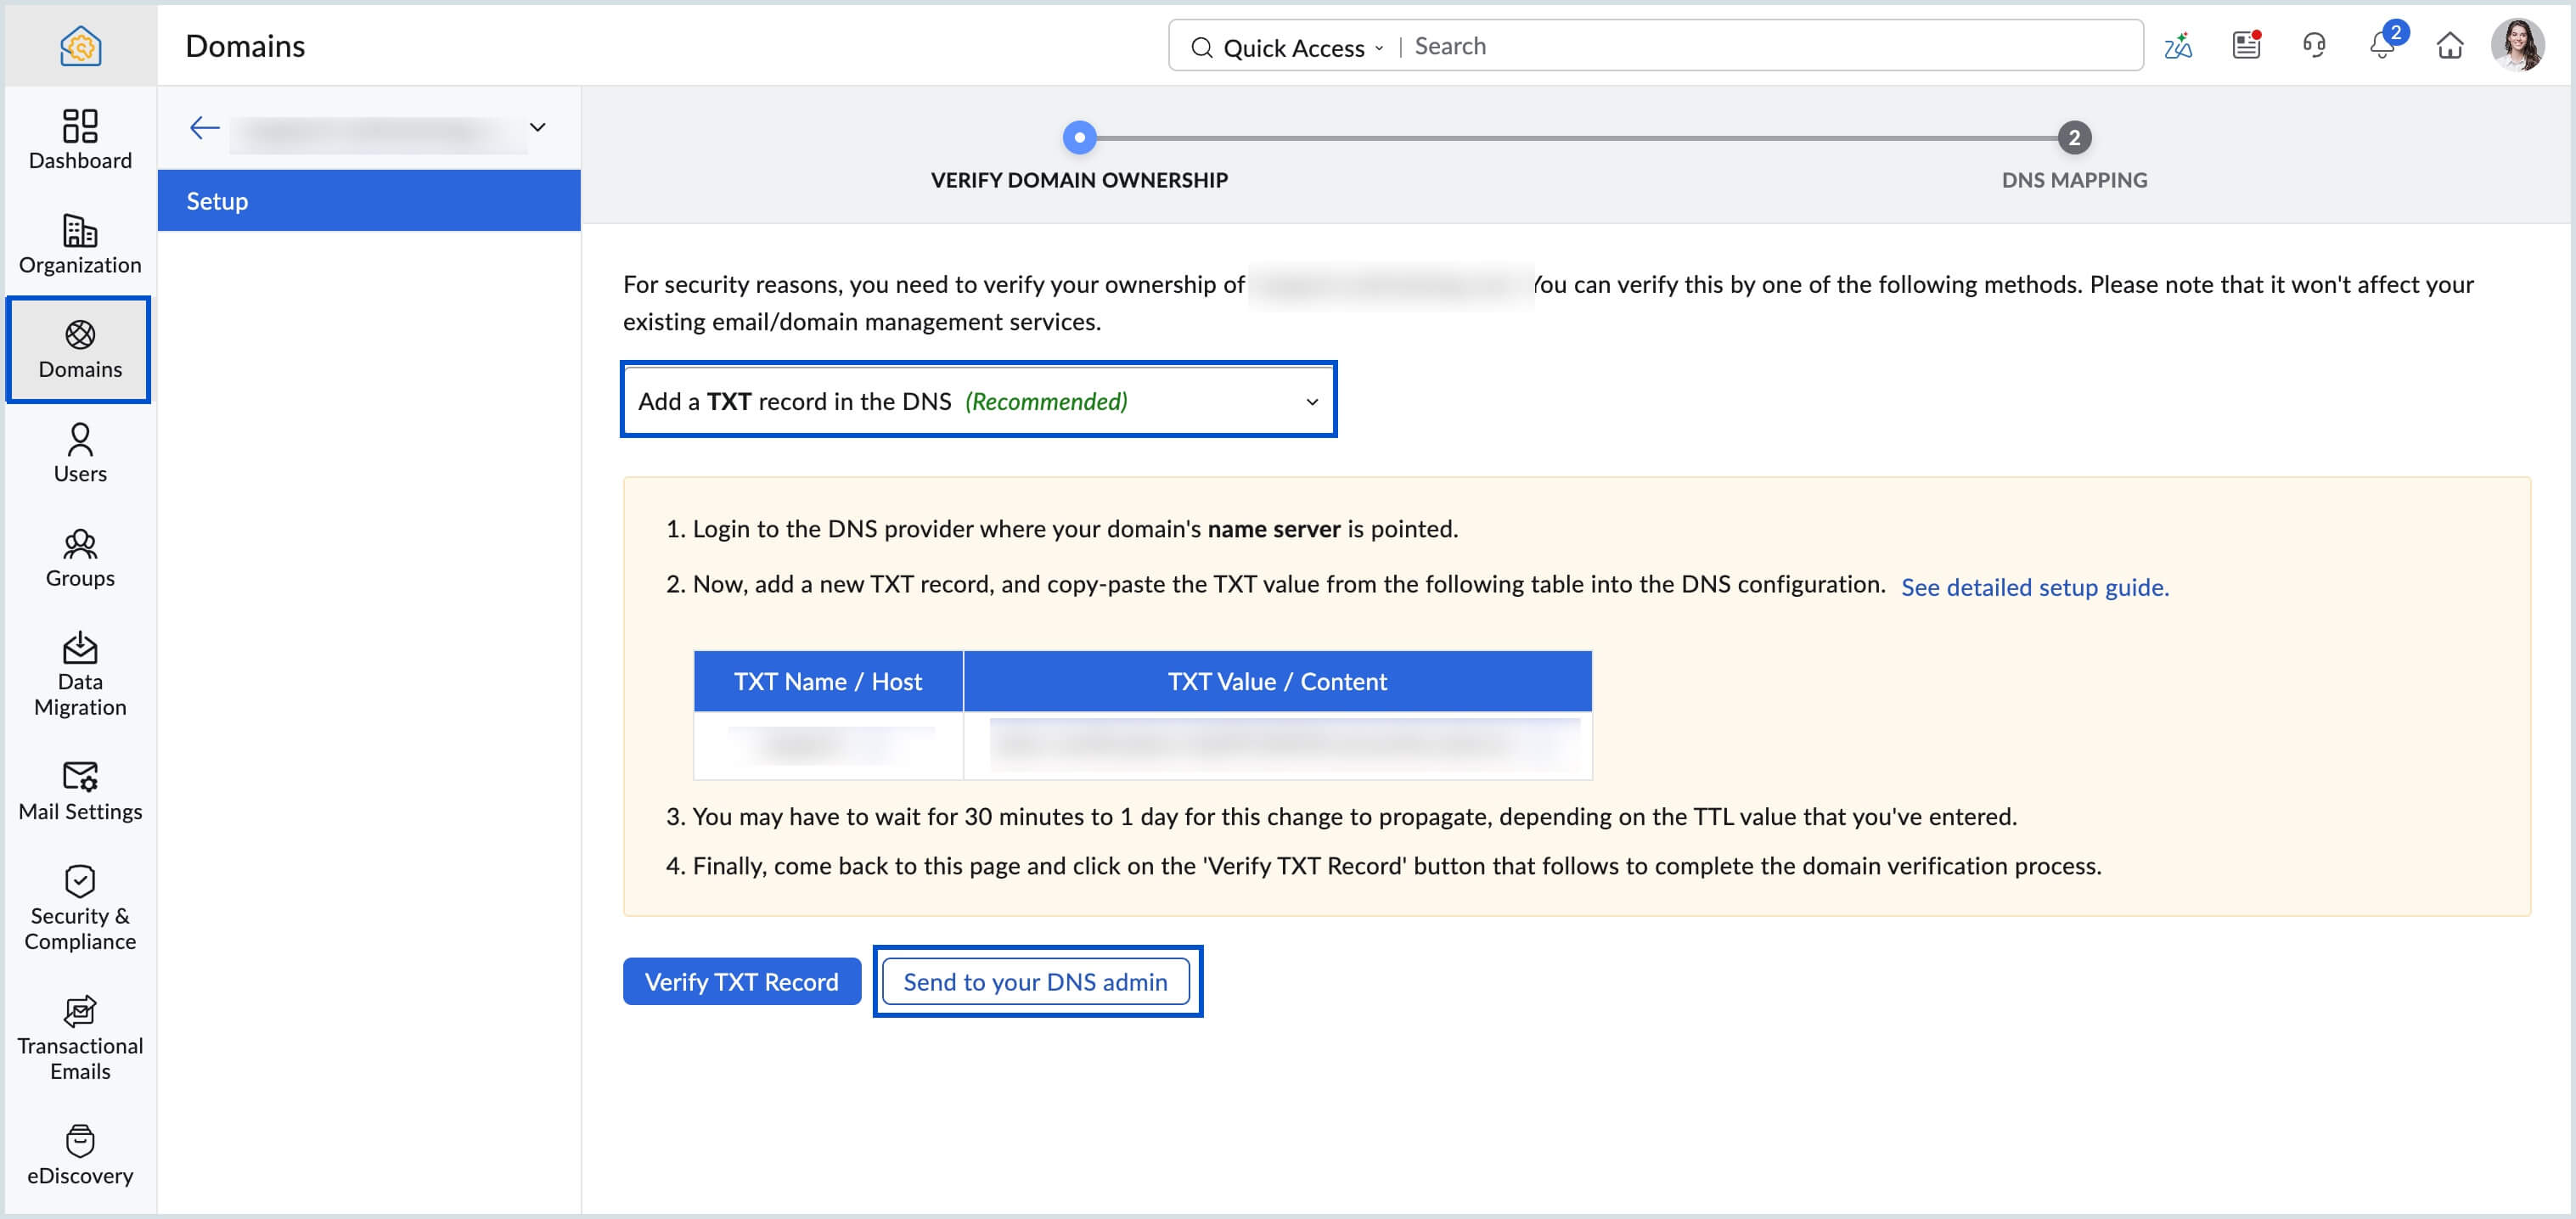Screen dimensions: 2576x1219
Task: Open the Users section
Action: (80, 453)
